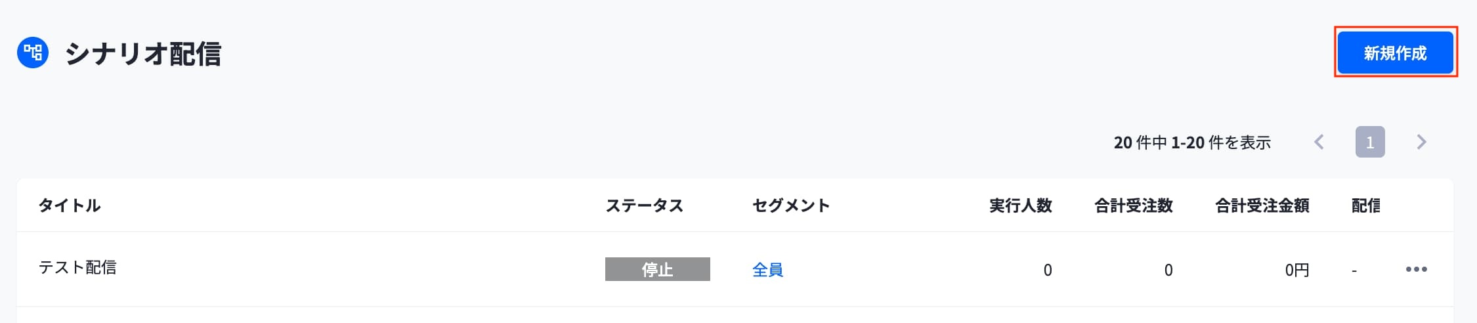Image resolution: width=1477 pixels, height=323 pixels.
Task: Select page 1 in pagination
Action: tap(1370, 142)
